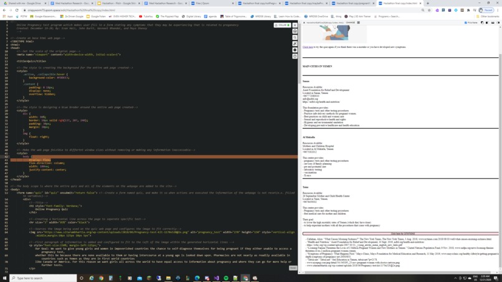Viewport: 502px width, 282px height.
Task: Click the 'MAIN CITIES IN YEMEN' heading
Action: (x=317, y=66)
